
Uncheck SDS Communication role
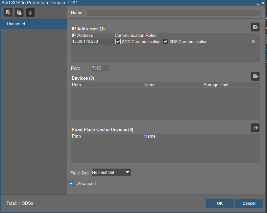pos(165,41)
